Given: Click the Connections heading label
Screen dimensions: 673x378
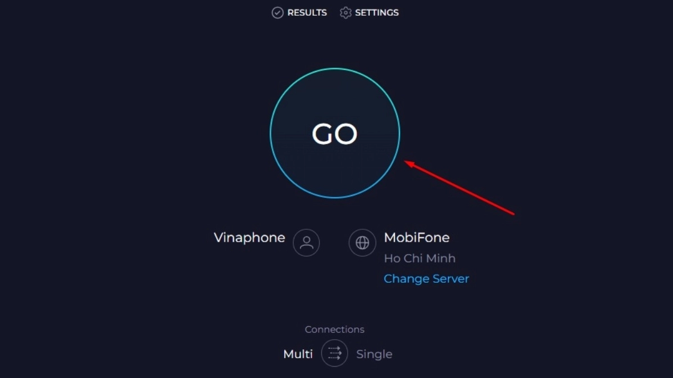Looking at the screenshot, I should (334, 330).
